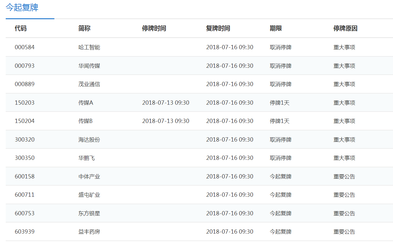Select the stock name 华闻传媒
The height and width of the screenshot is (242, 393).
tap(89, 66)
